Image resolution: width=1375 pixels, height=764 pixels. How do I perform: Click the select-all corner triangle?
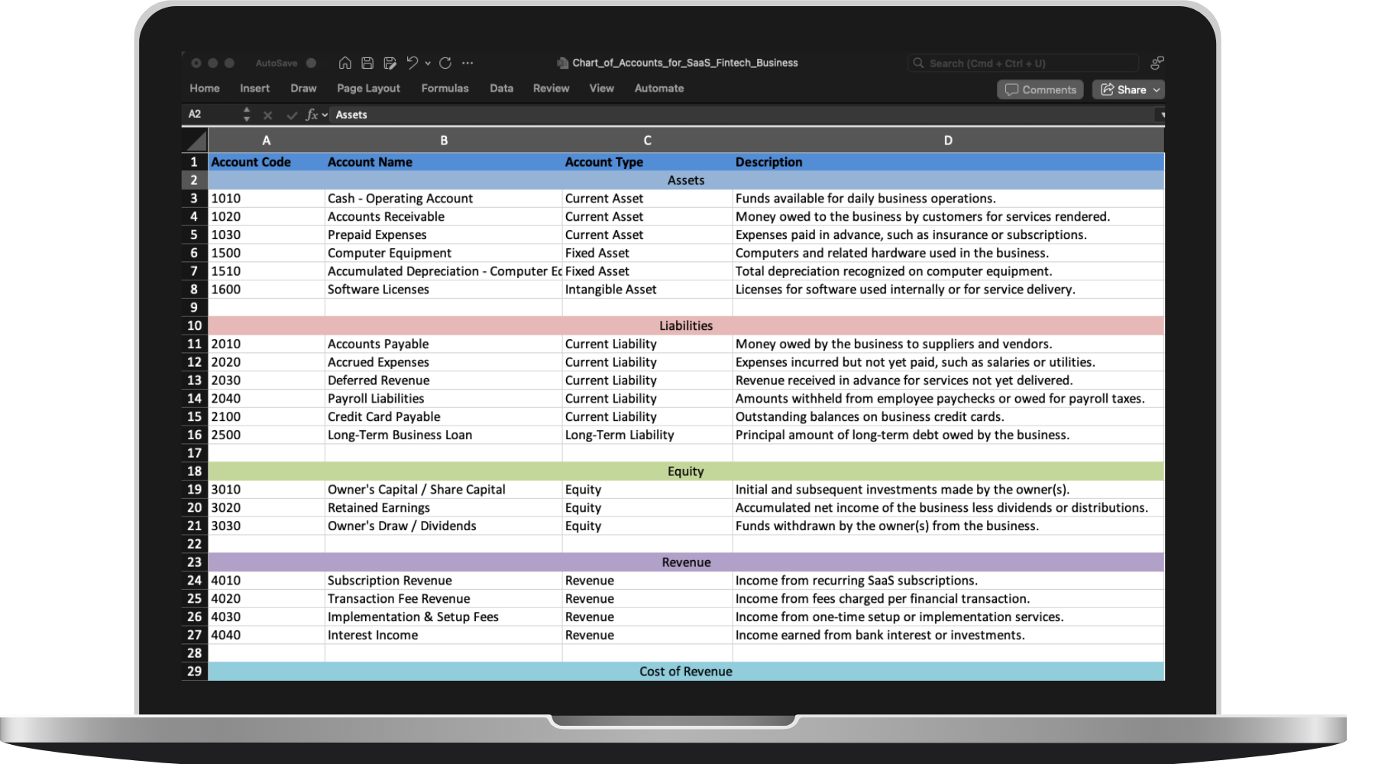click(196, 141)
